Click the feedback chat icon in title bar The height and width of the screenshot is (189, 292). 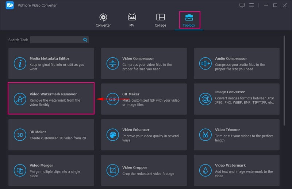point(242,5)
